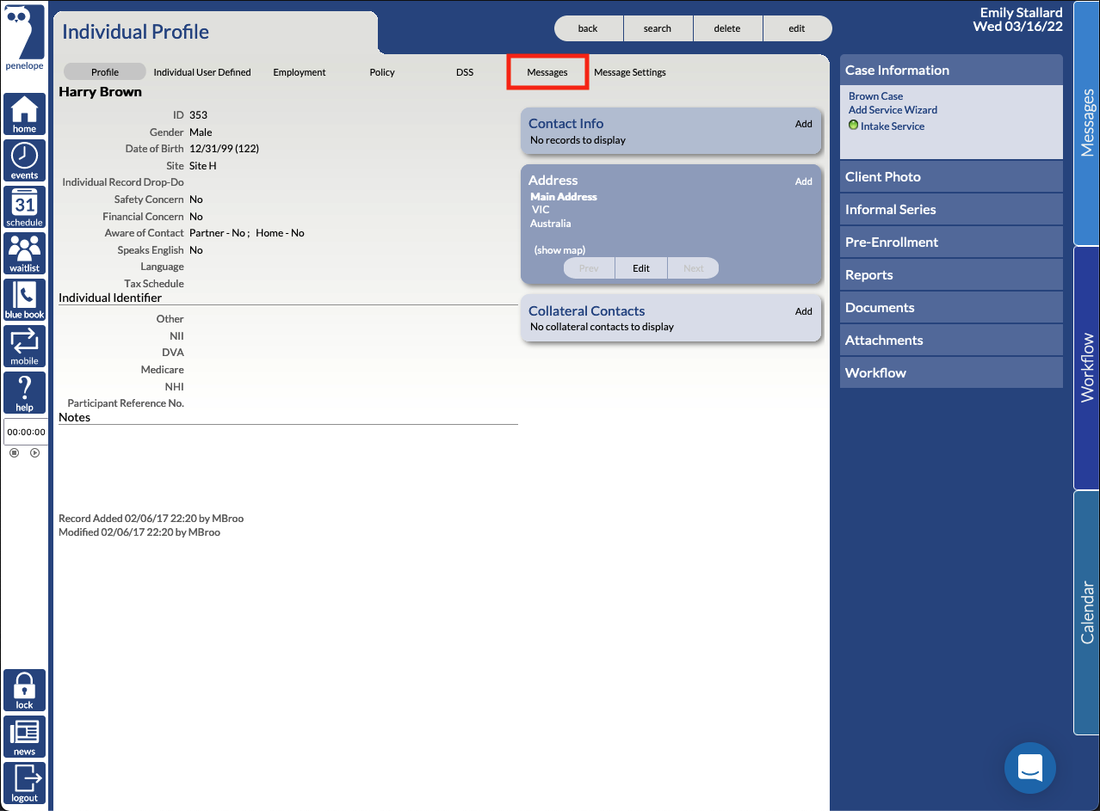Click the Harry Brown name heading
1100x811 pixels.
click(100, 92)
